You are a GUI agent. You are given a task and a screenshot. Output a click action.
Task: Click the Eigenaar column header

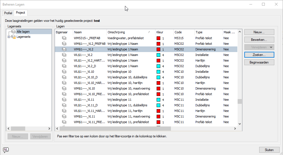[x=64, y=32]
